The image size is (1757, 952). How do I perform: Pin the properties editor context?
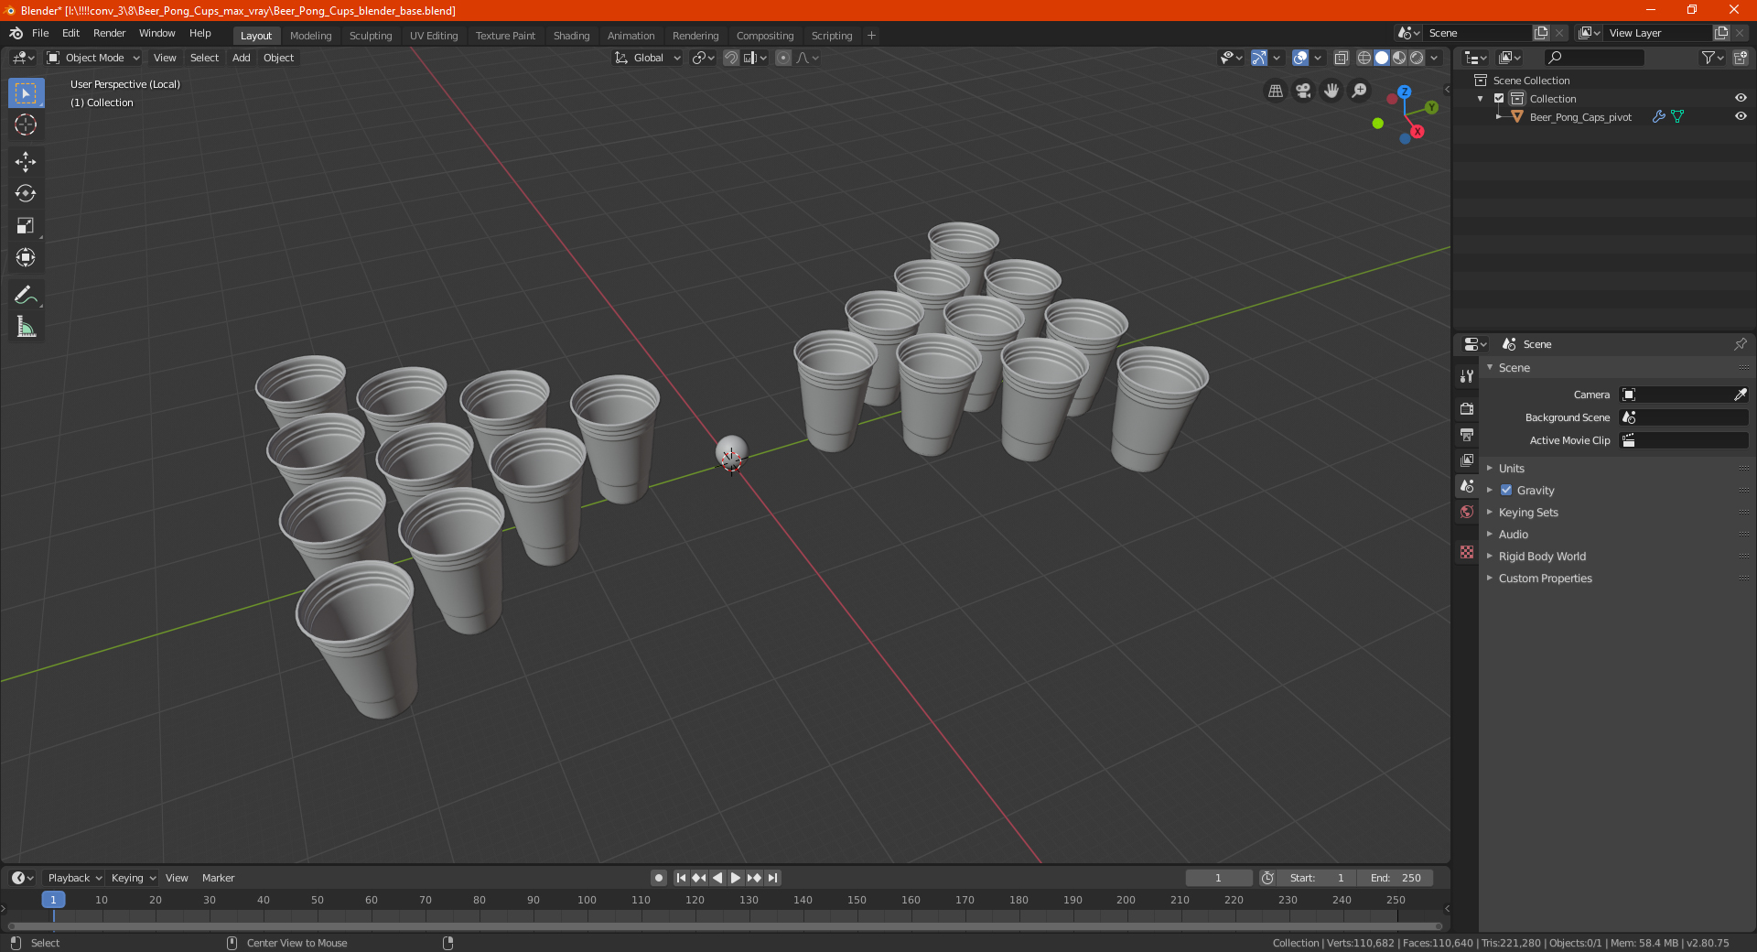[x=1740, y=344]
